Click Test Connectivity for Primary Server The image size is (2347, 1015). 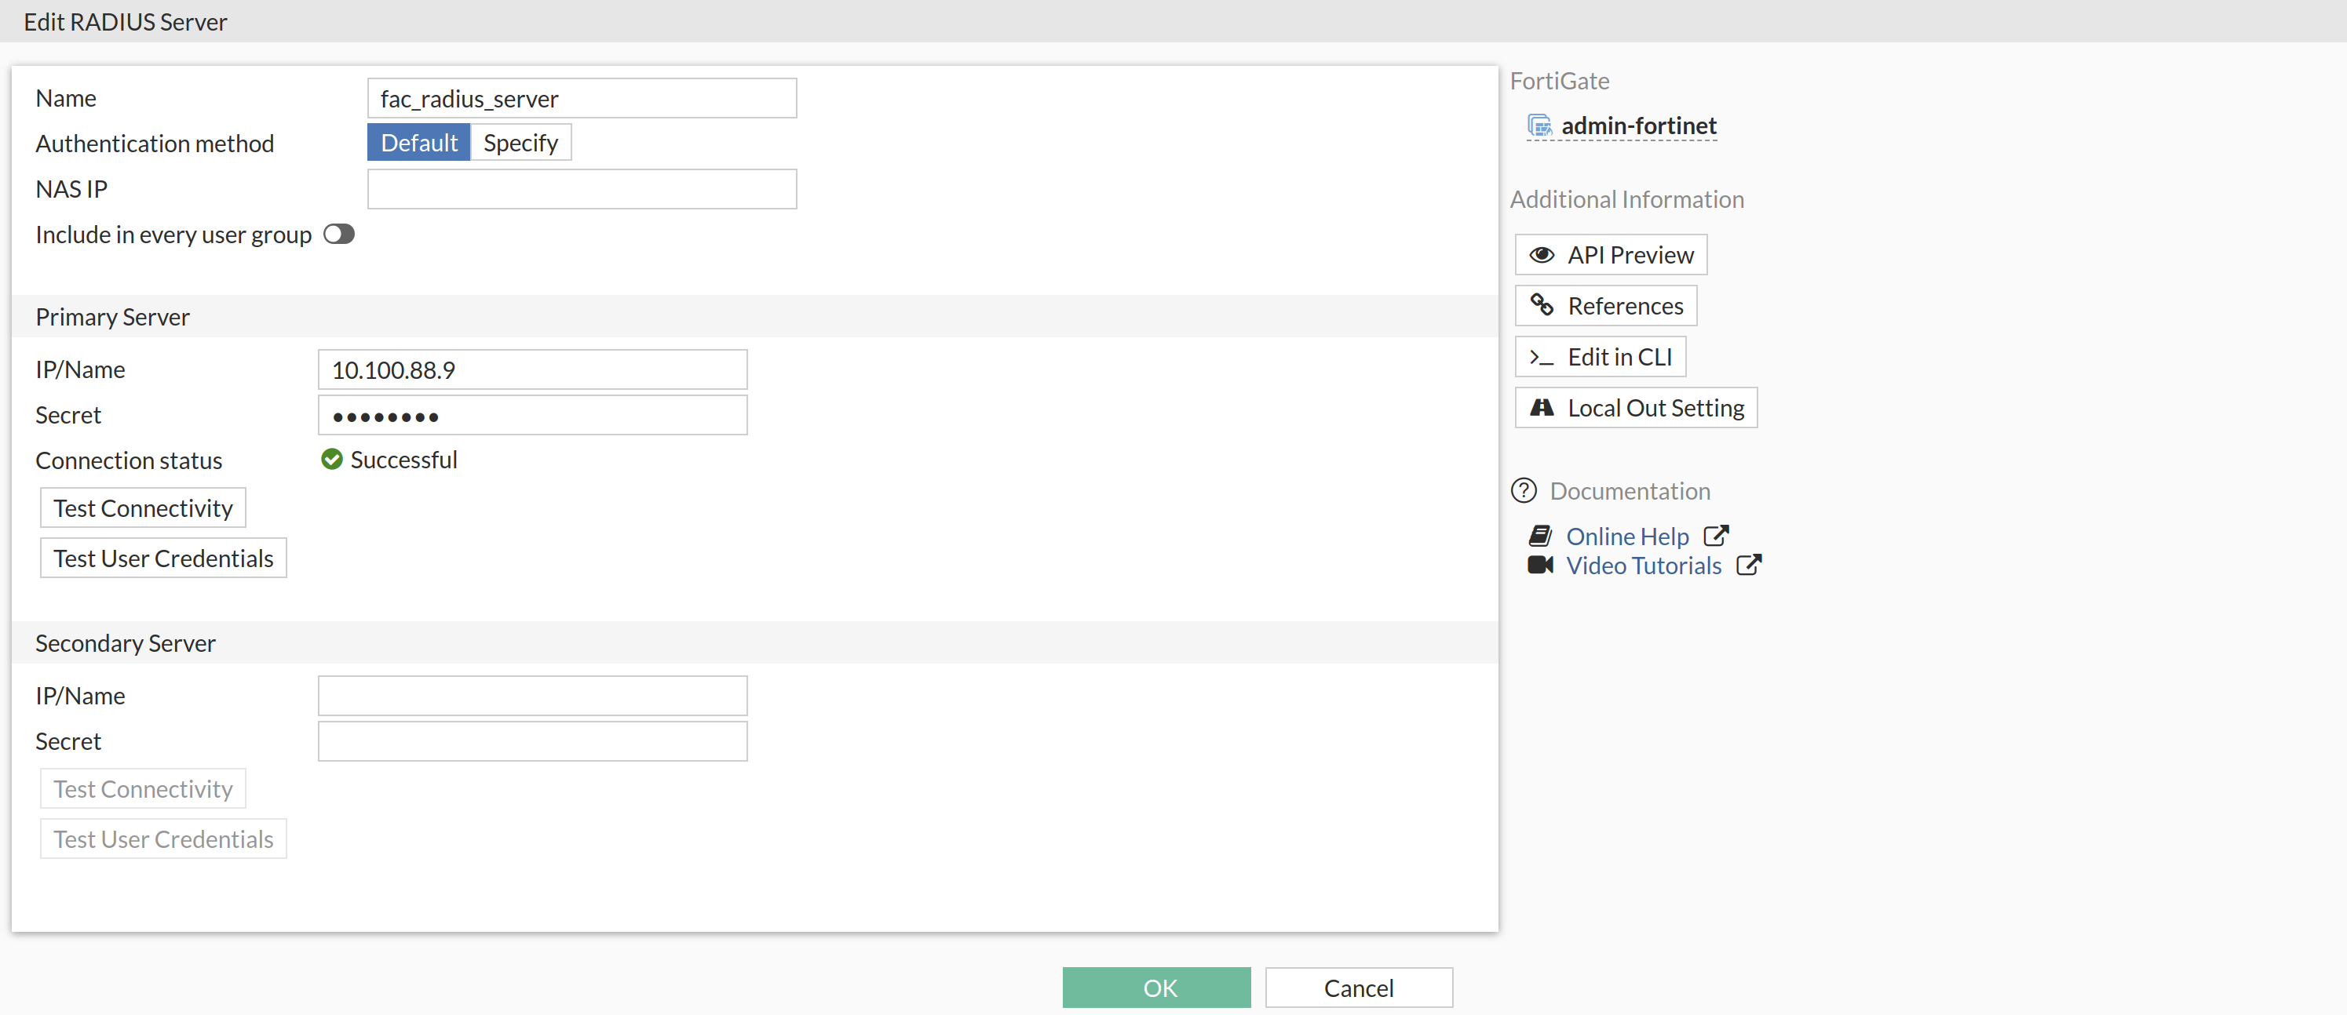(x=143, y=508)
